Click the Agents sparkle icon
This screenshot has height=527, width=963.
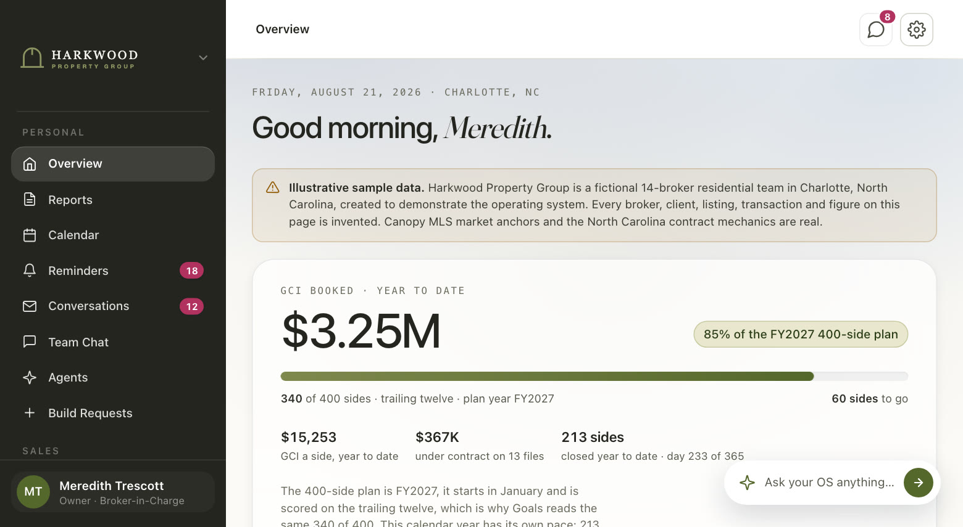30,377
